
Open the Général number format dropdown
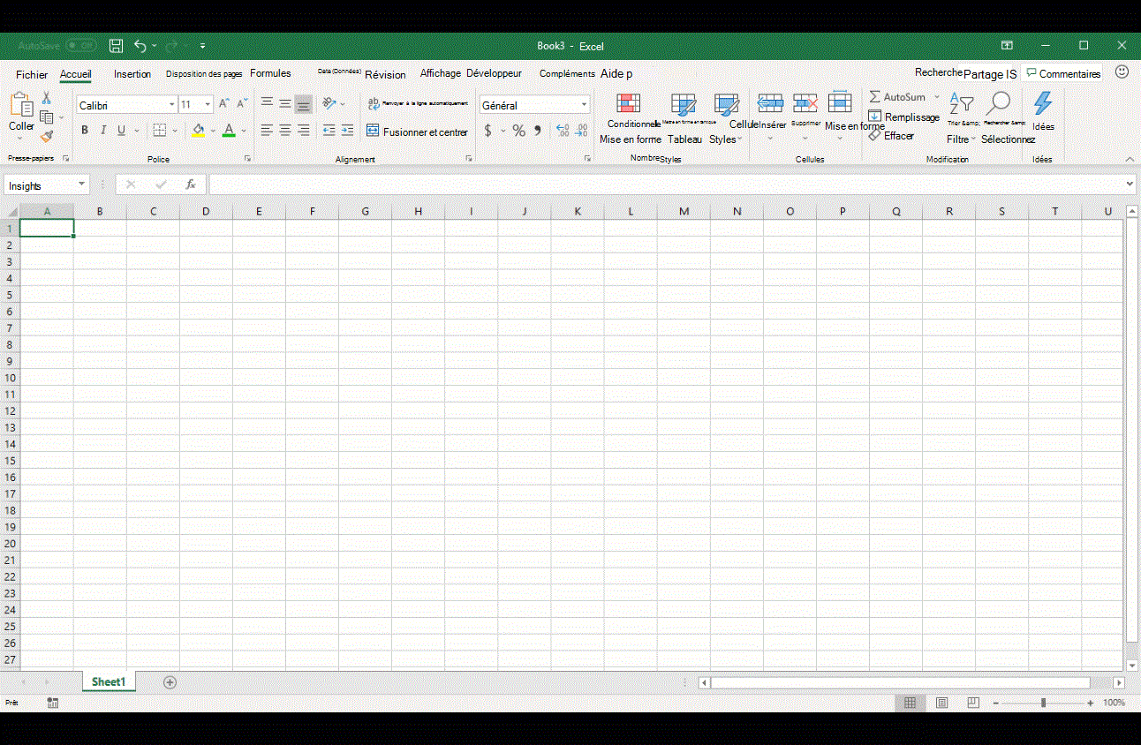(584, 105)
